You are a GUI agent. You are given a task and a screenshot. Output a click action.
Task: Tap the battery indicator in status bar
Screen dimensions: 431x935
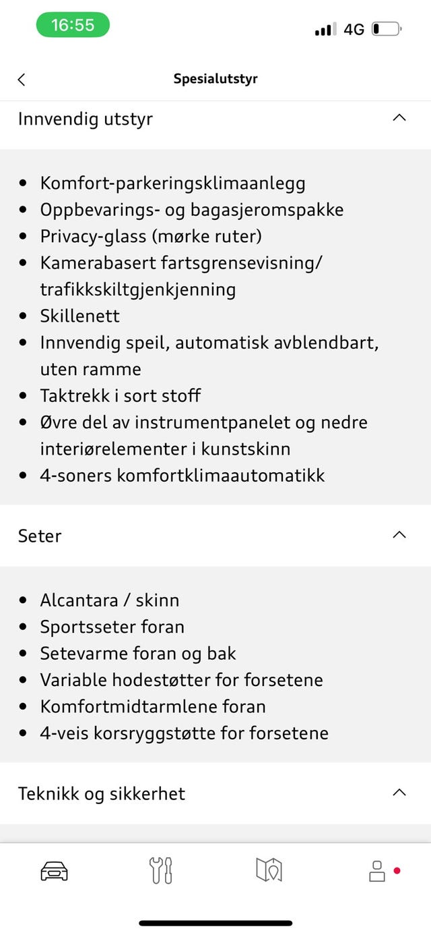387,29
